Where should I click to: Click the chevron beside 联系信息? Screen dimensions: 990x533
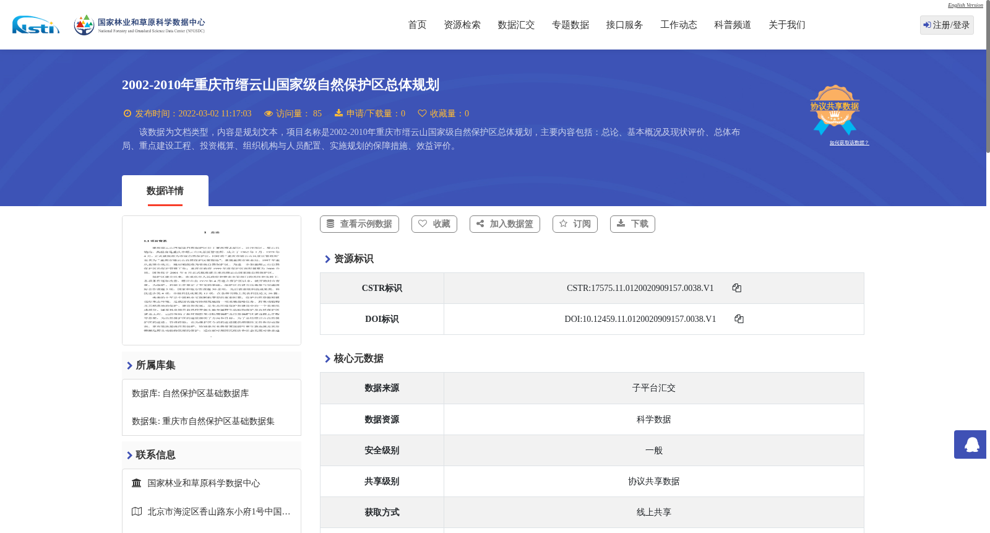coord(129,456)
